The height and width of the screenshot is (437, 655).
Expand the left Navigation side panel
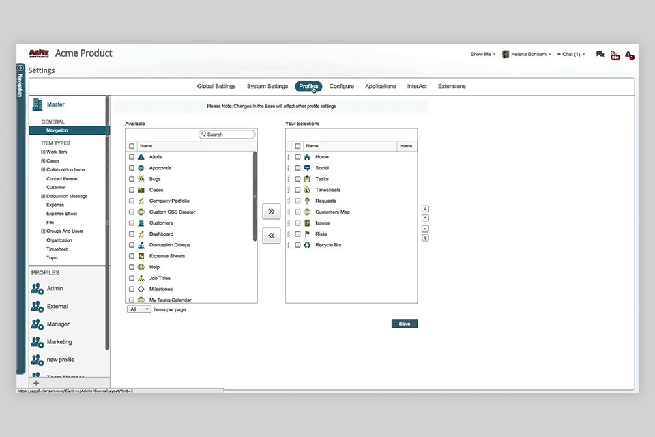tap(20, 68)
